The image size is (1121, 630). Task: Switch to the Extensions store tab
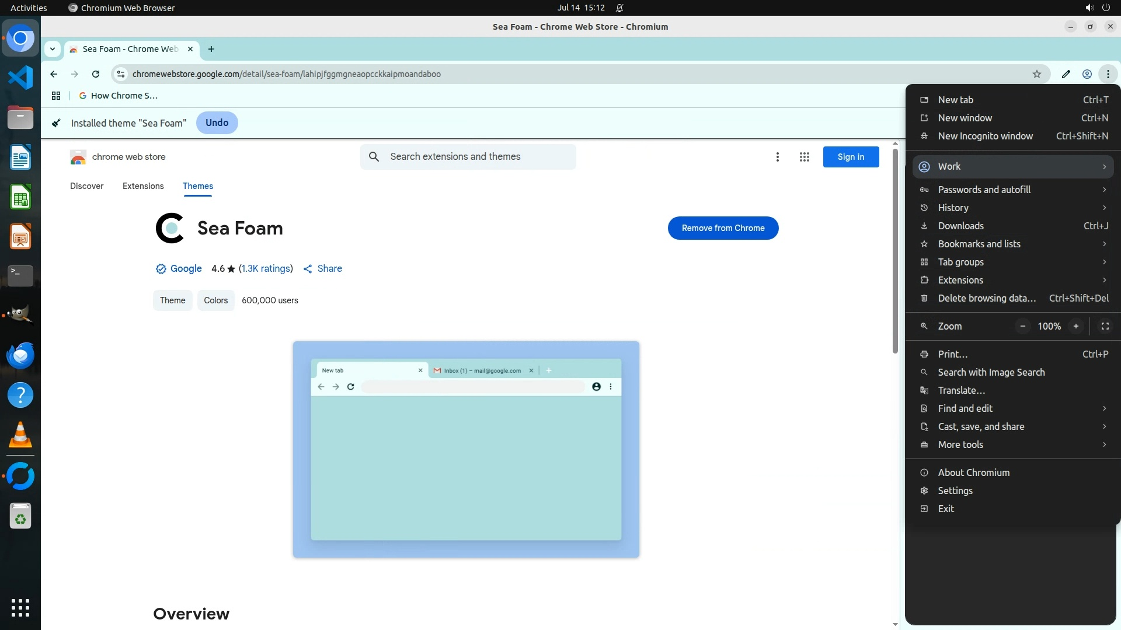143,186
